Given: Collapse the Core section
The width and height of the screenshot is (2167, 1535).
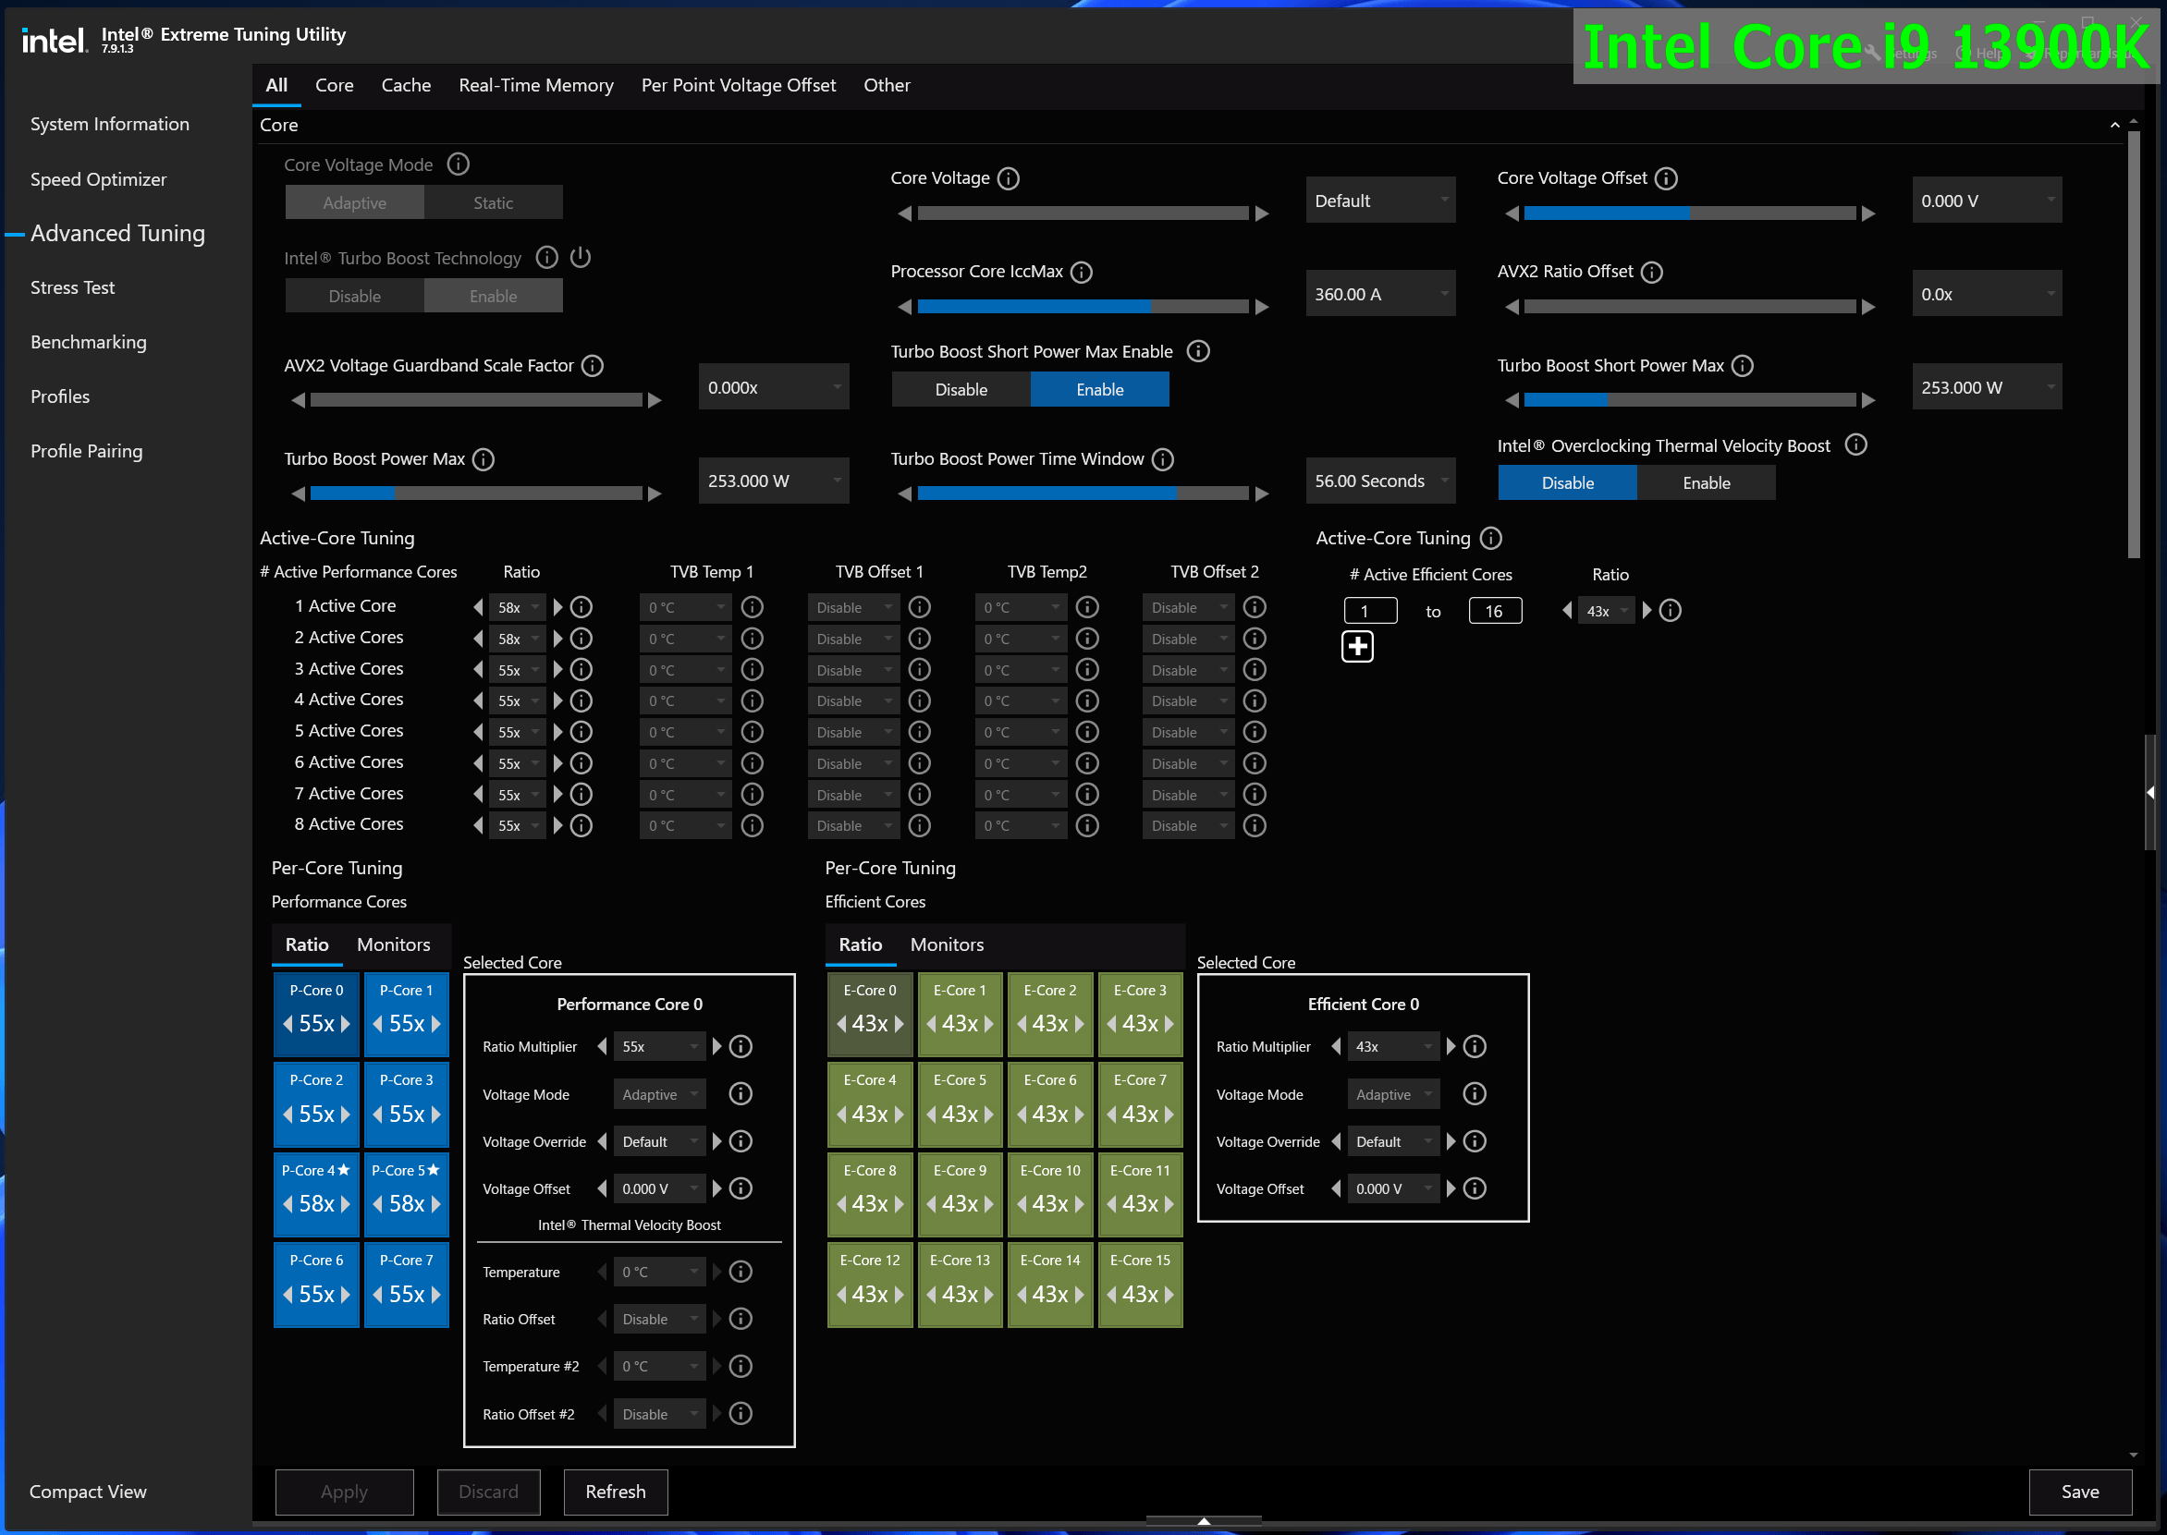Looking at the screenshot, I should pos(2114,125).
